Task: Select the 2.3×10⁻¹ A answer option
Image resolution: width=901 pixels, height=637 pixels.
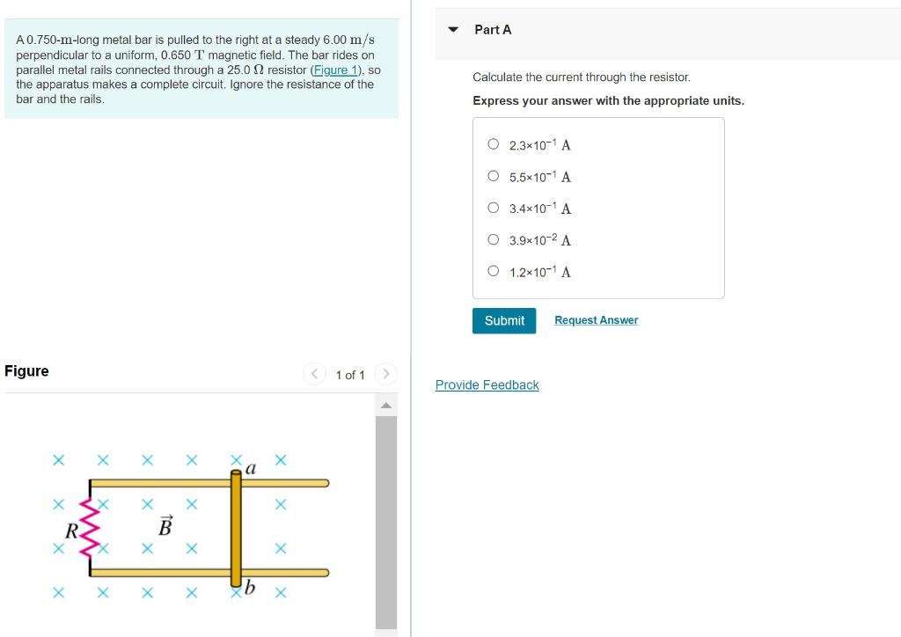Action: (493, 144)
